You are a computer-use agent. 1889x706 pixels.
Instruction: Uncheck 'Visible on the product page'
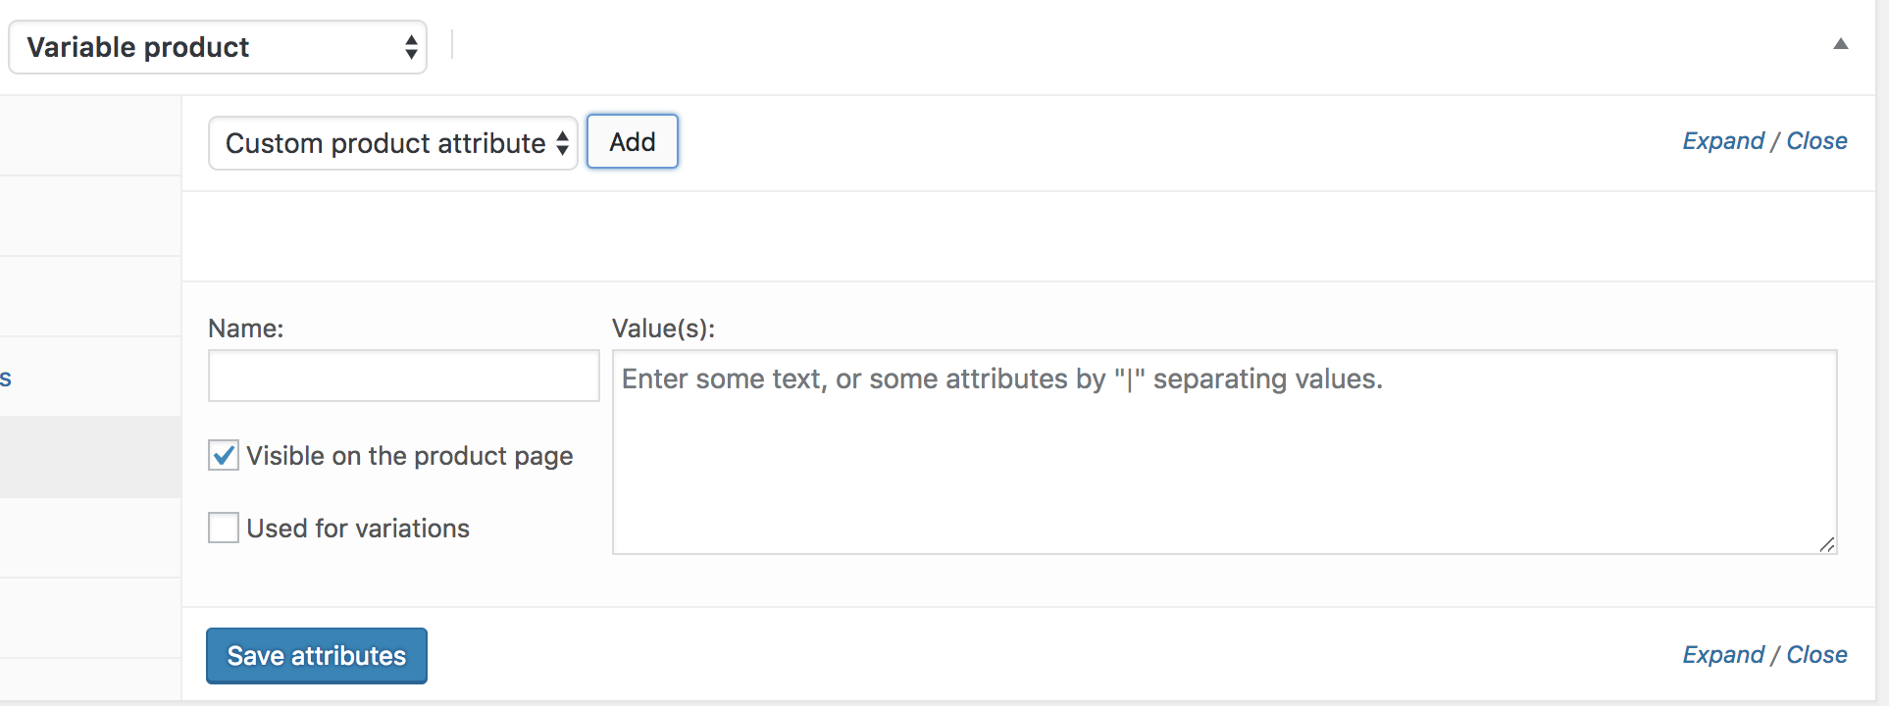pos(223,454)
